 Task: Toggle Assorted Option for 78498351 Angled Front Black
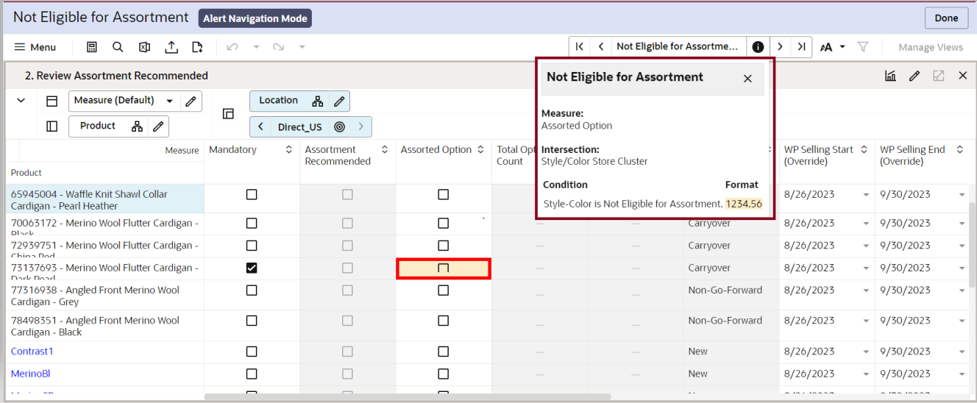point(443,320)
